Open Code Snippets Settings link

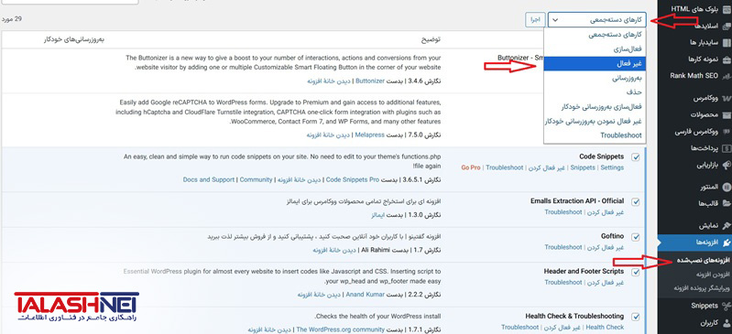tap(612, 167)
